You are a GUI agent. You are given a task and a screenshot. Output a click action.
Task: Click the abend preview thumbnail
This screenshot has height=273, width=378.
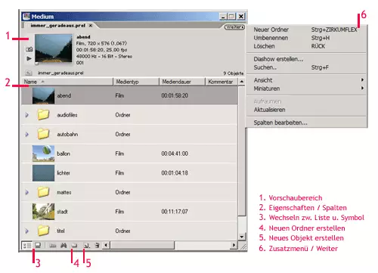(54, 48)
